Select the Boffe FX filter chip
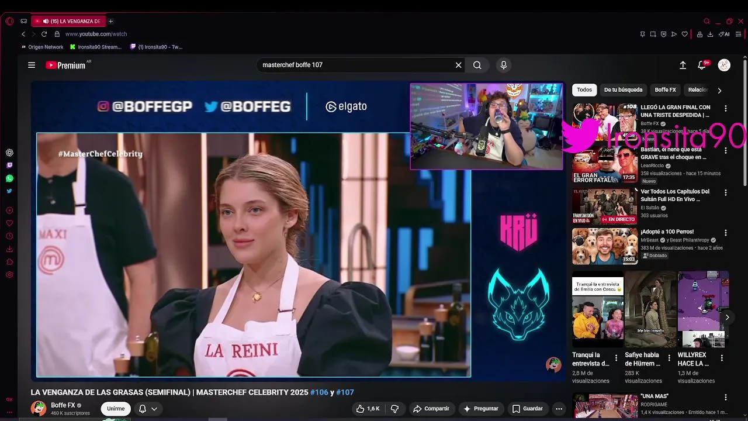This screenshot has width=748, height=421. pyautogui.click(x=665, y=90)
